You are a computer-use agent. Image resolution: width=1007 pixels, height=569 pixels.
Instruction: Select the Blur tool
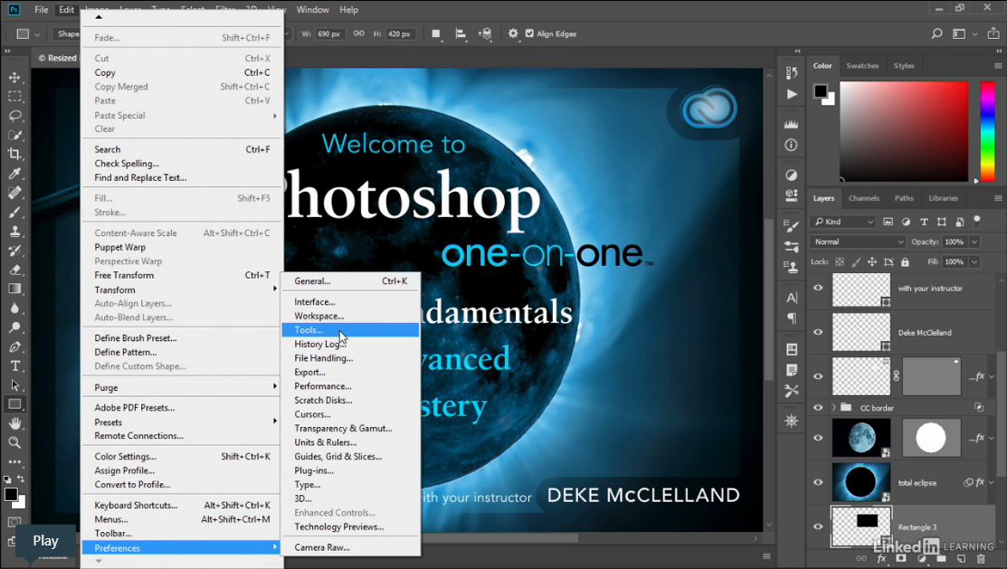click(x=14, y=308)
